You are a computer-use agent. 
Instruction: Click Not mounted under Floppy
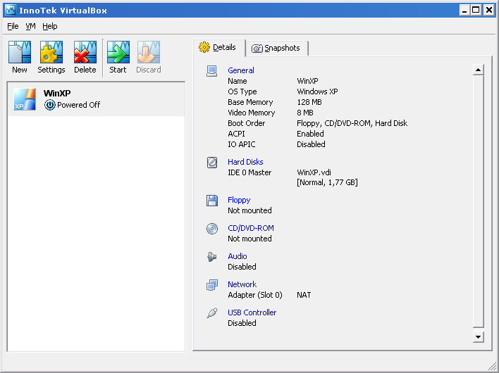(249, 210)
